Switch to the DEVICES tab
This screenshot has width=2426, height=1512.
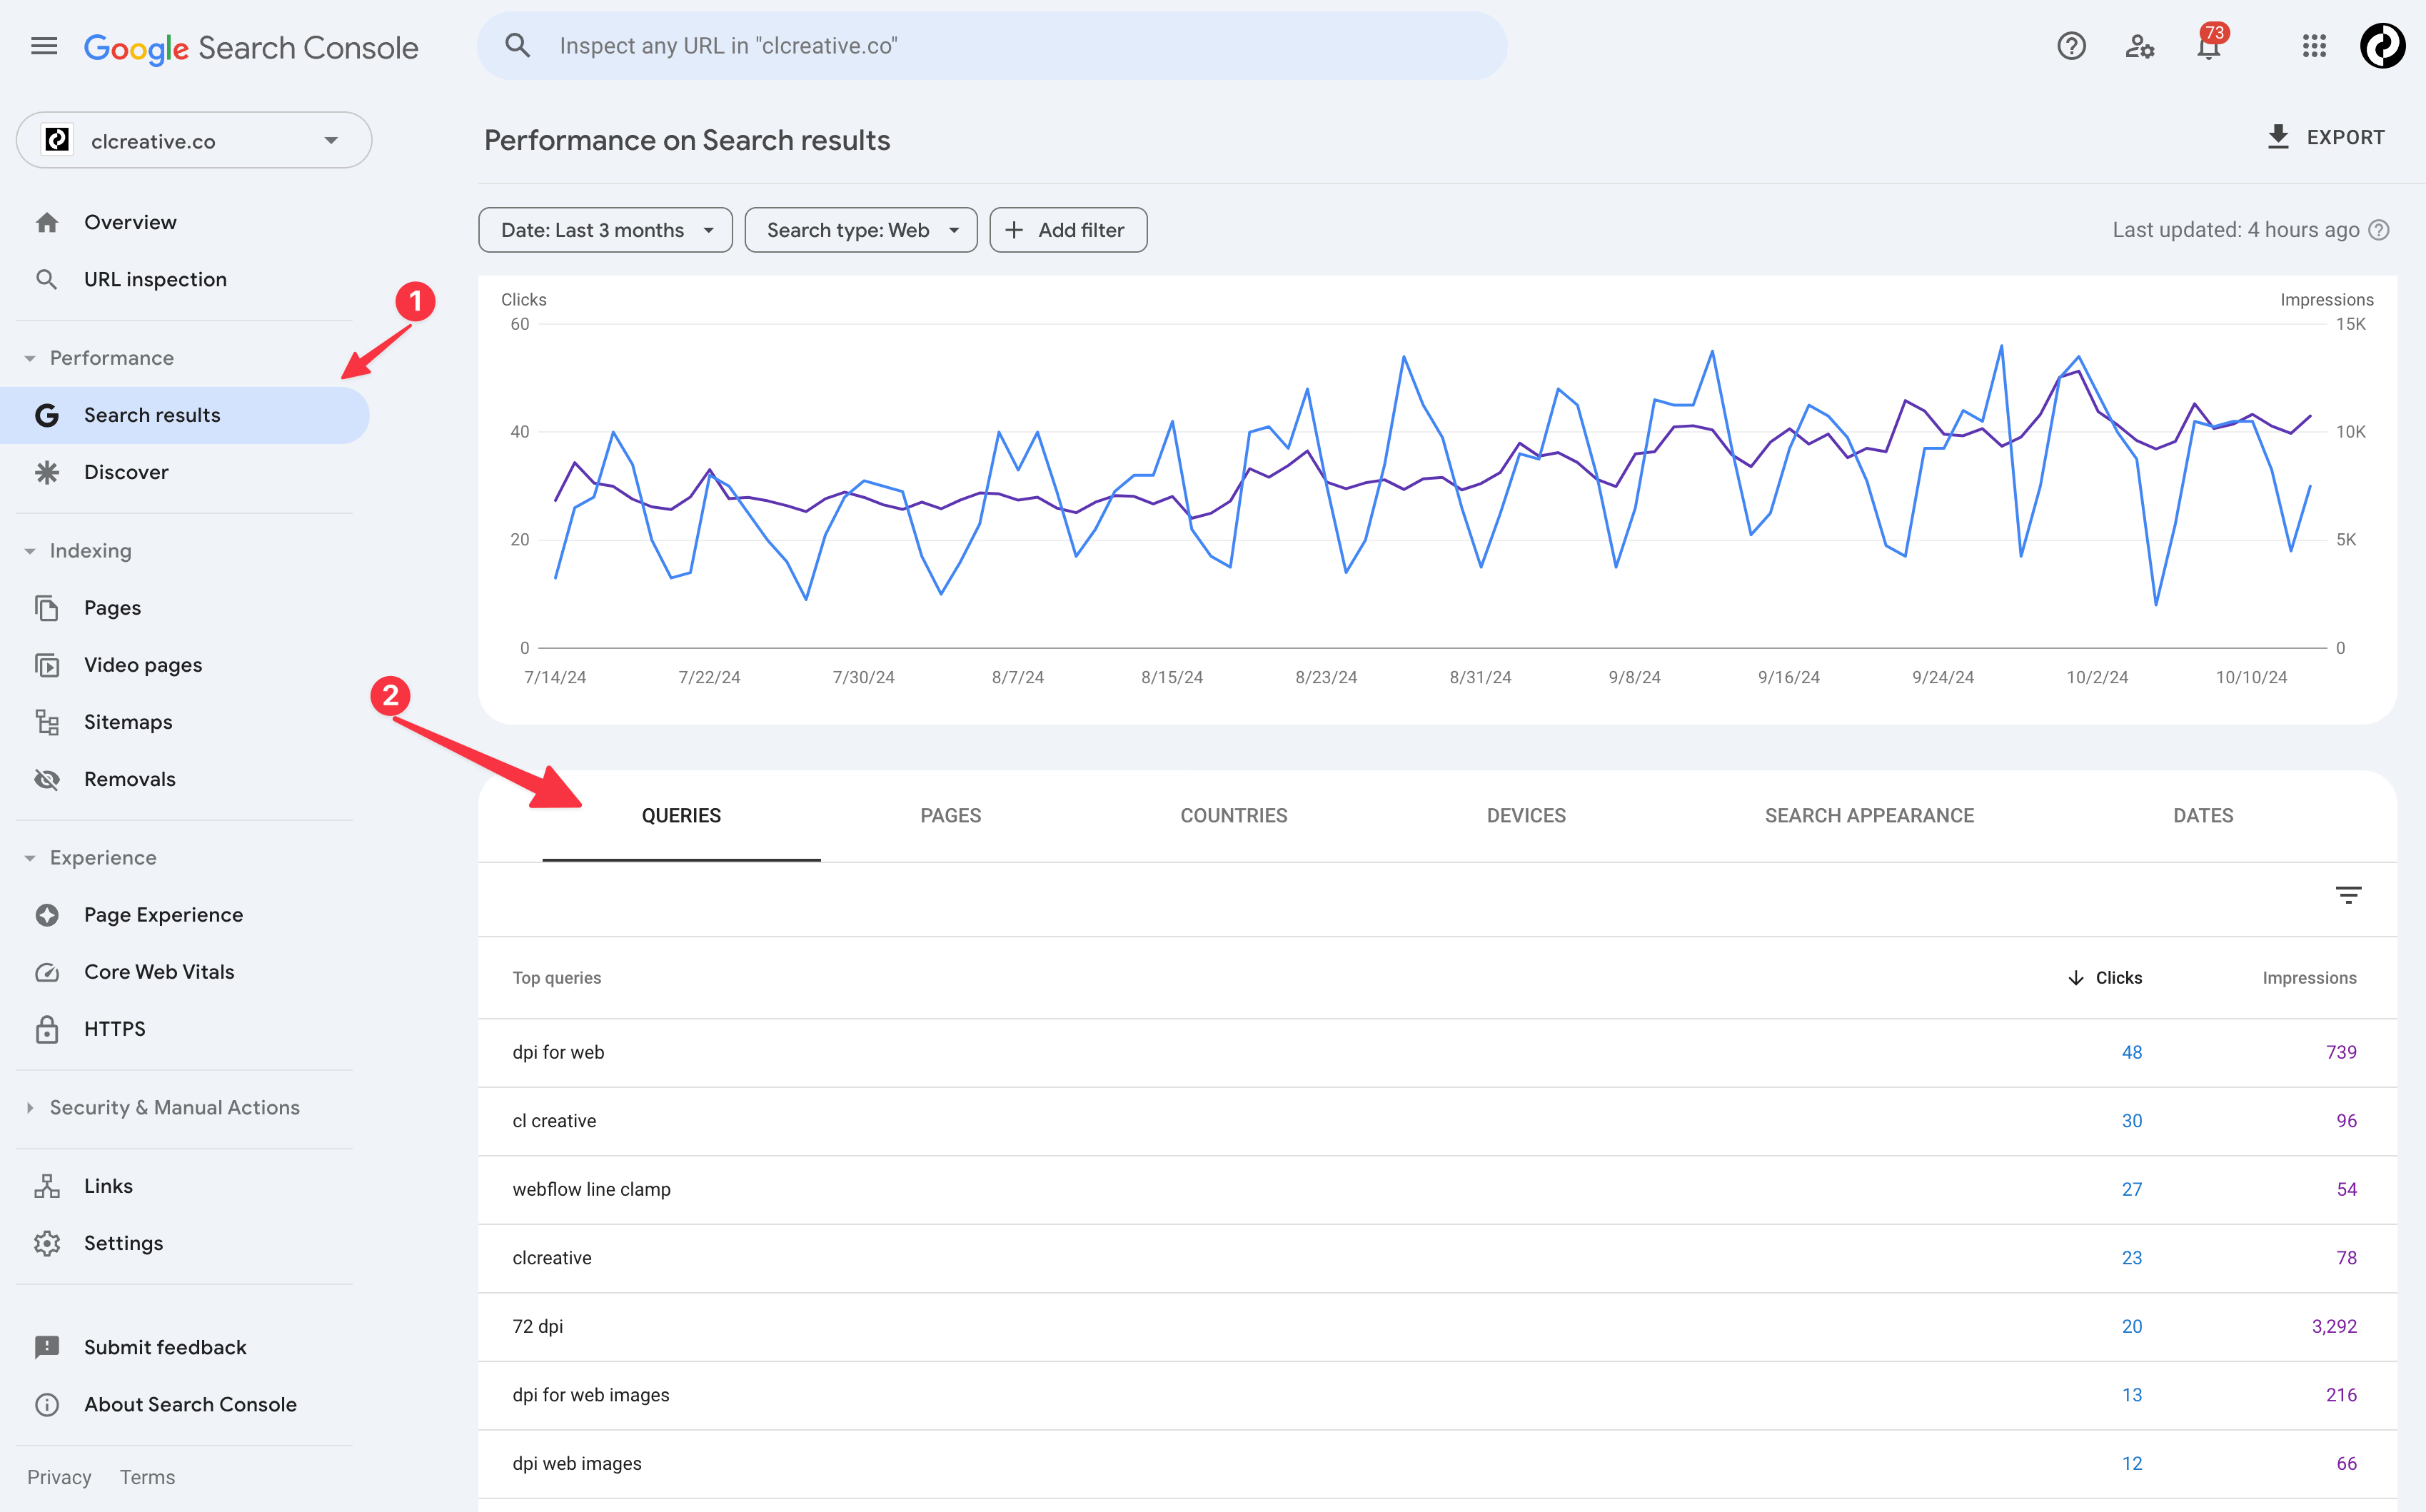point(1526,816)
